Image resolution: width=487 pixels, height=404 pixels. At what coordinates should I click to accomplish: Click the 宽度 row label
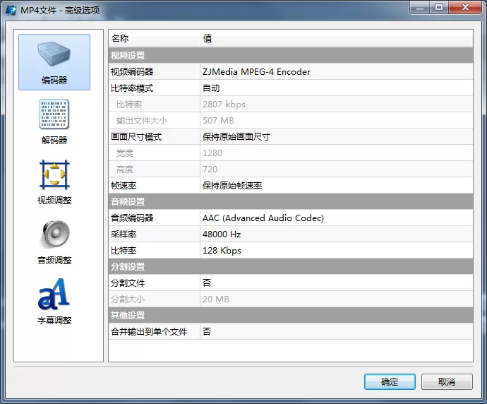click(x=125, y=153)
